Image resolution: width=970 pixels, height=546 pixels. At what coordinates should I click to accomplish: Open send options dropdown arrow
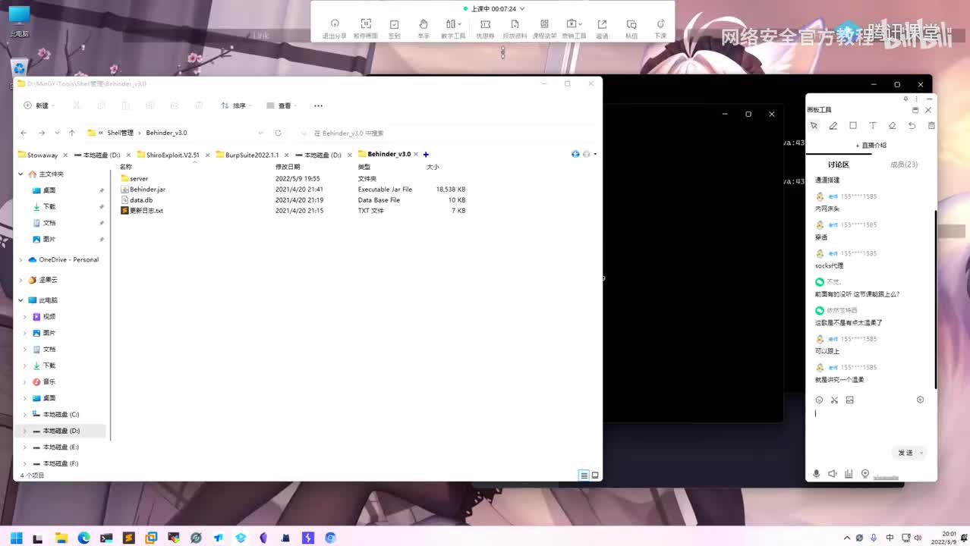tap(921, 453)
